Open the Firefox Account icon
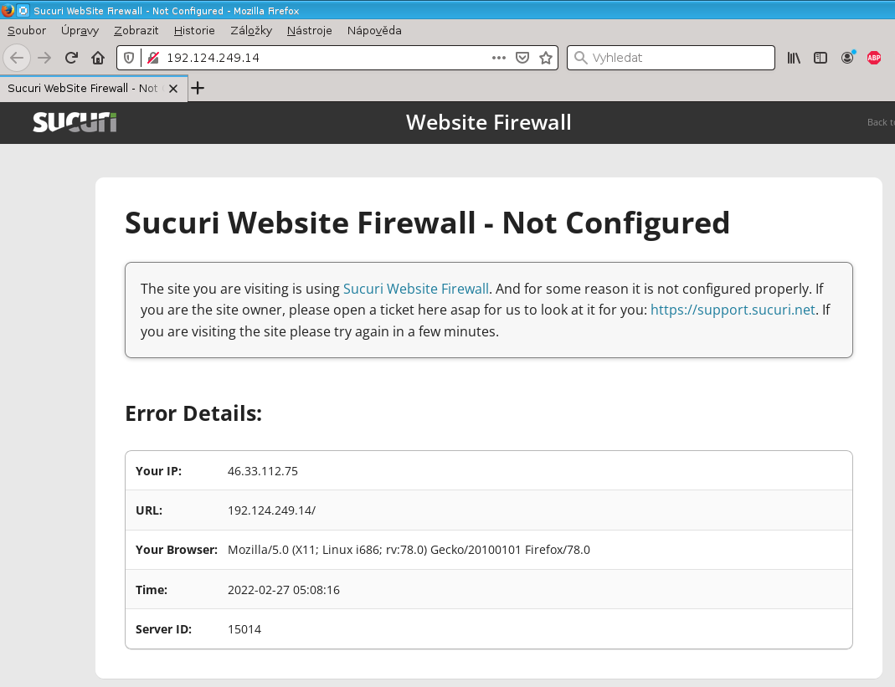 [848, 58]
